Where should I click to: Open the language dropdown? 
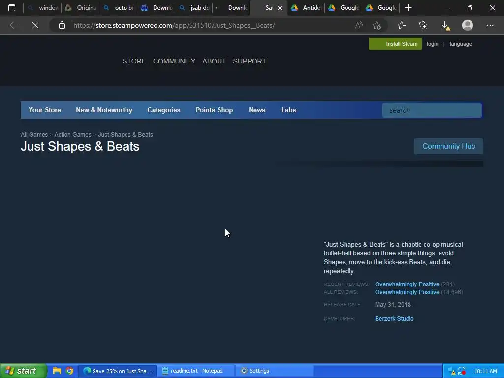pos(461,44)
